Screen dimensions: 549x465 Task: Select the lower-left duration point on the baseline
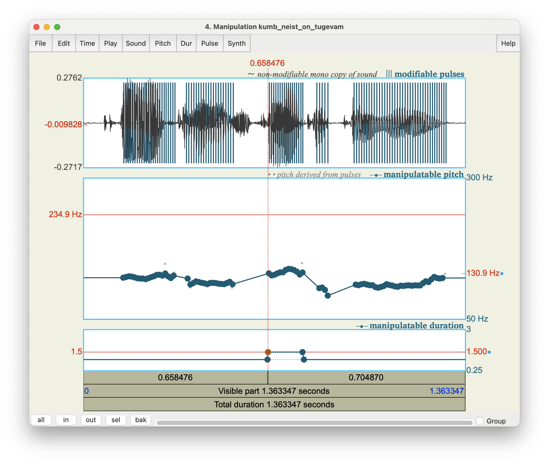[267, 360]
